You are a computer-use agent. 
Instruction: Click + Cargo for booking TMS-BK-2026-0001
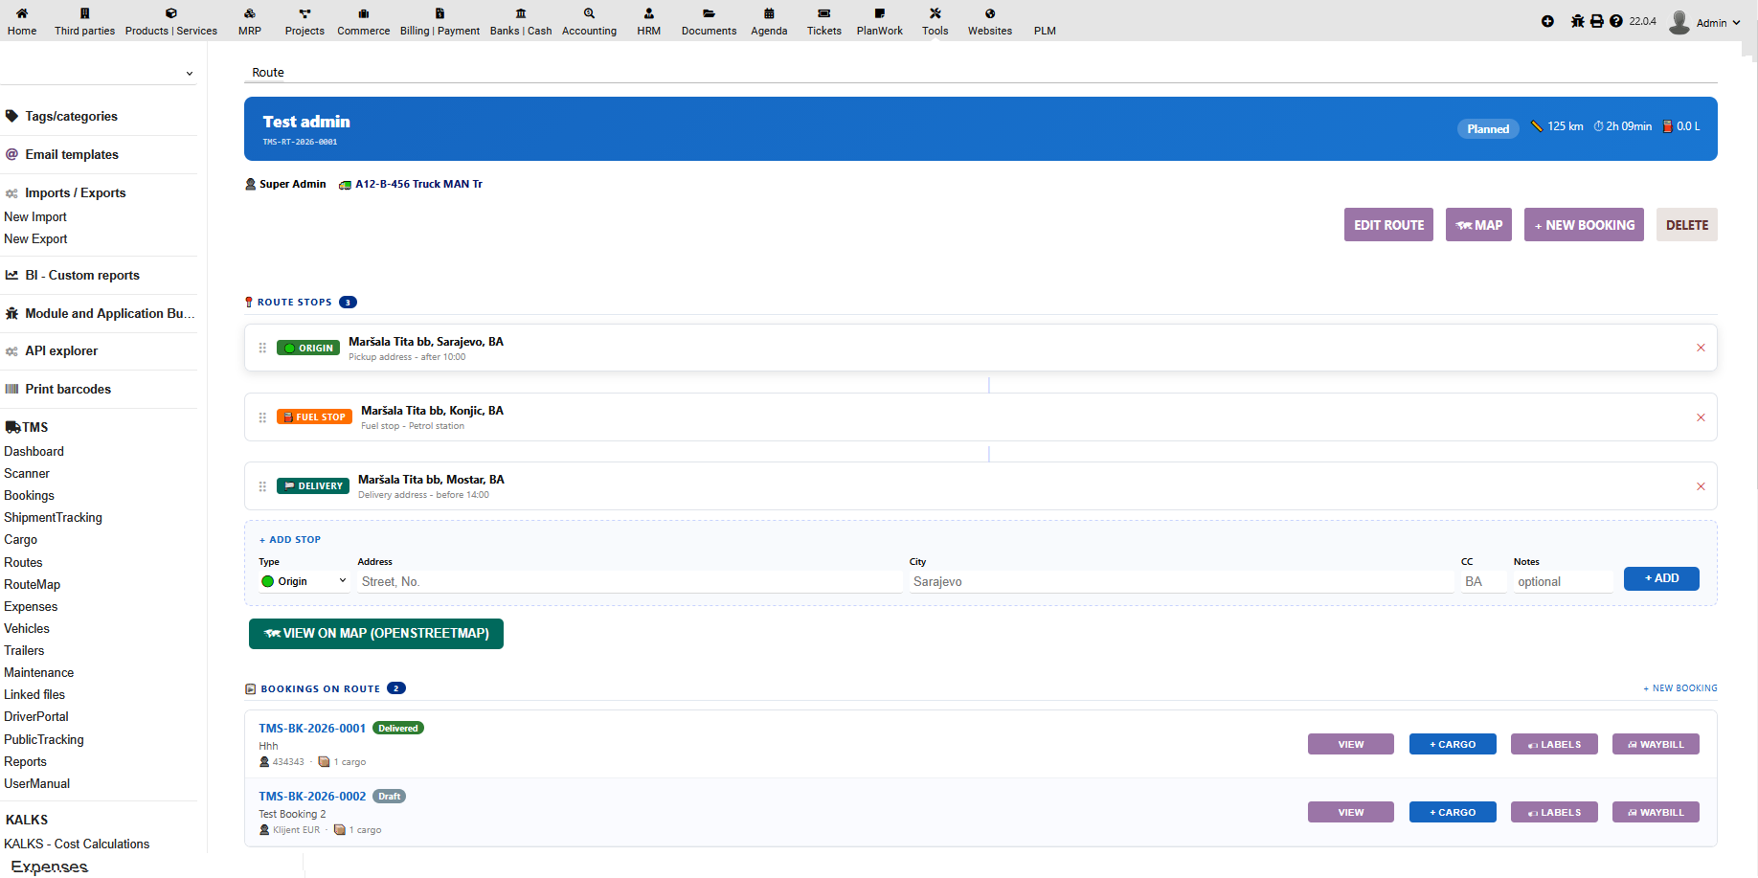point(1453,744)
